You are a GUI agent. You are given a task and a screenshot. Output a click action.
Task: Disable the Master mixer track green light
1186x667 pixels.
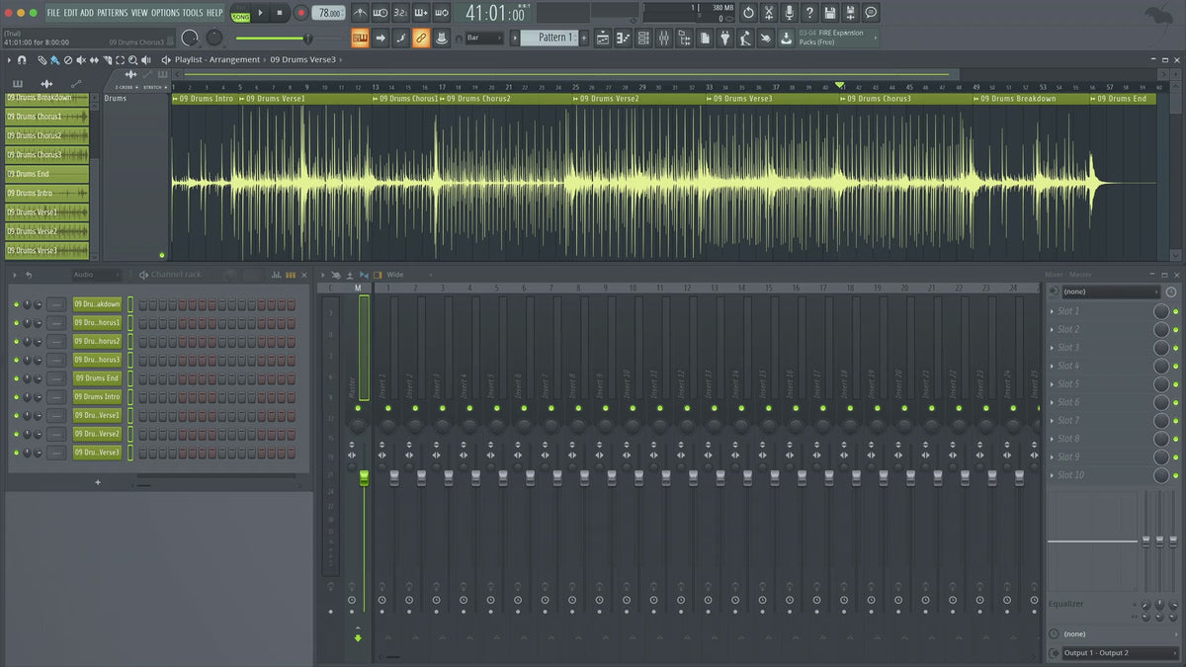click(358, 407)
